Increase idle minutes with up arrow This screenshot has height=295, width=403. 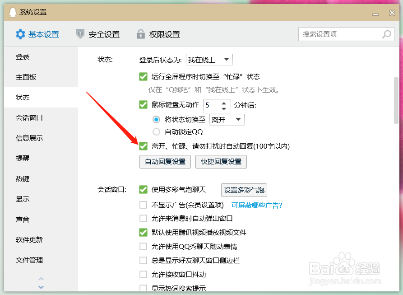224,103
